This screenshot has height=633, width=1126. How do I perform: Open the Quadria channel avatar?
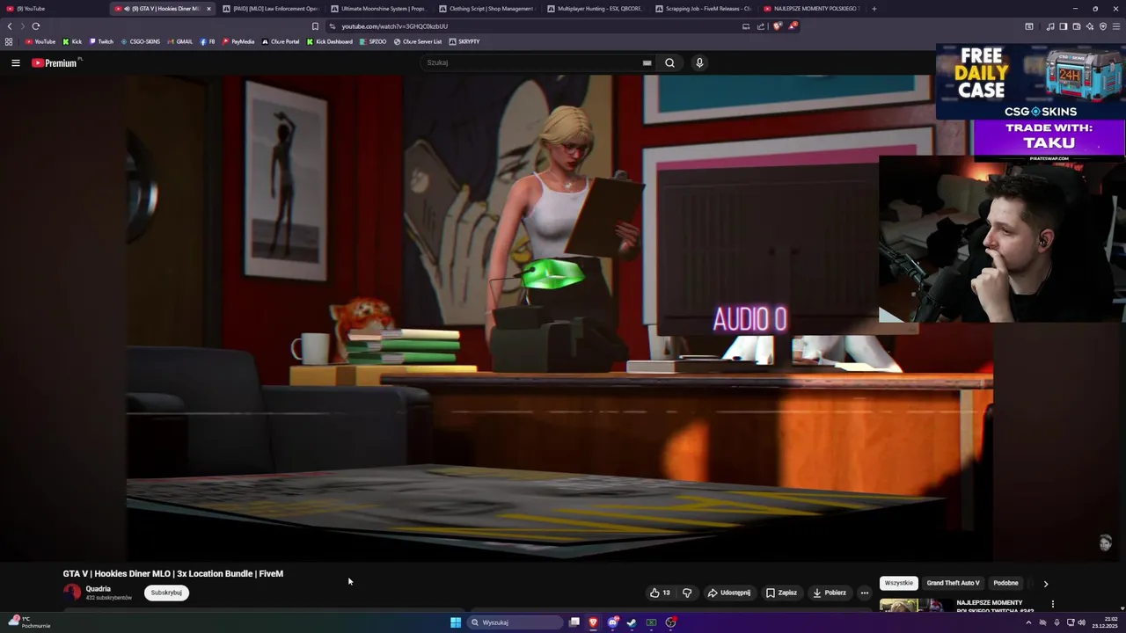coord(72,593)
